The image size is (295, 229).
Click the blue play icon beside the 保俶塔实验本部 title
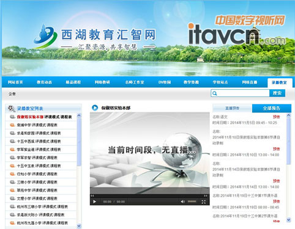tap(95, 107)
